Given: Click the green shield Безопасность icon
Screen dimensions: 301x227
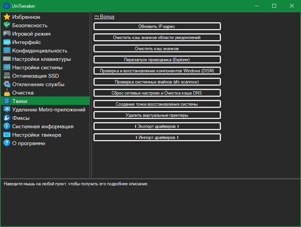Looking at the screenshot, I should point(7,25).
